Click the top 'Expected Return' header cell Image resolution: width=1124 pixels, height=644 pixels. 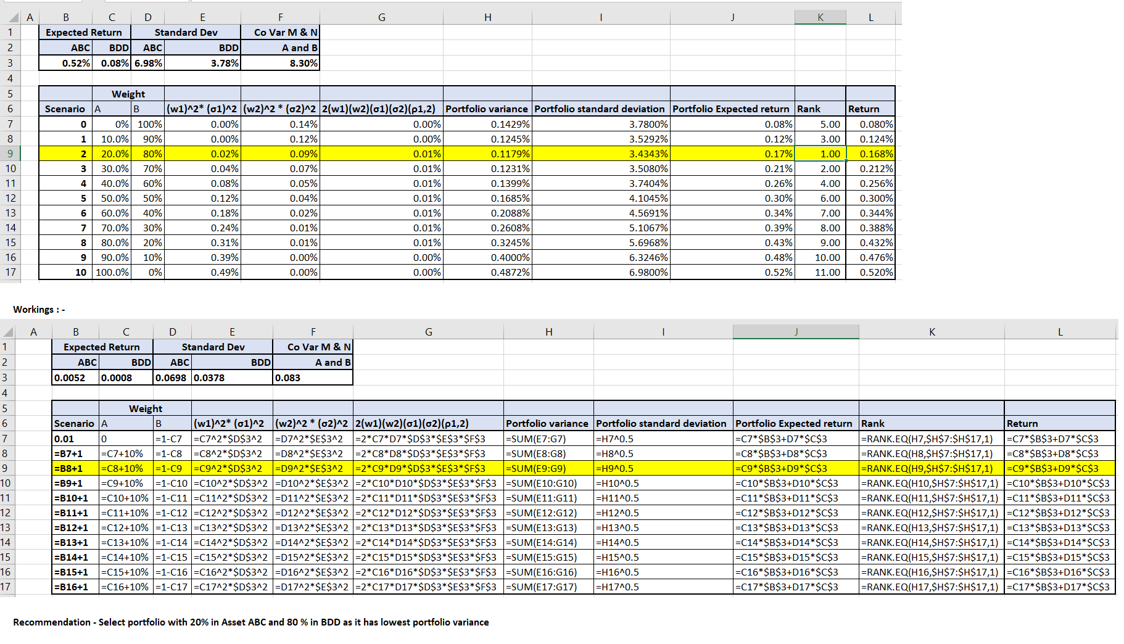point(85,32)
